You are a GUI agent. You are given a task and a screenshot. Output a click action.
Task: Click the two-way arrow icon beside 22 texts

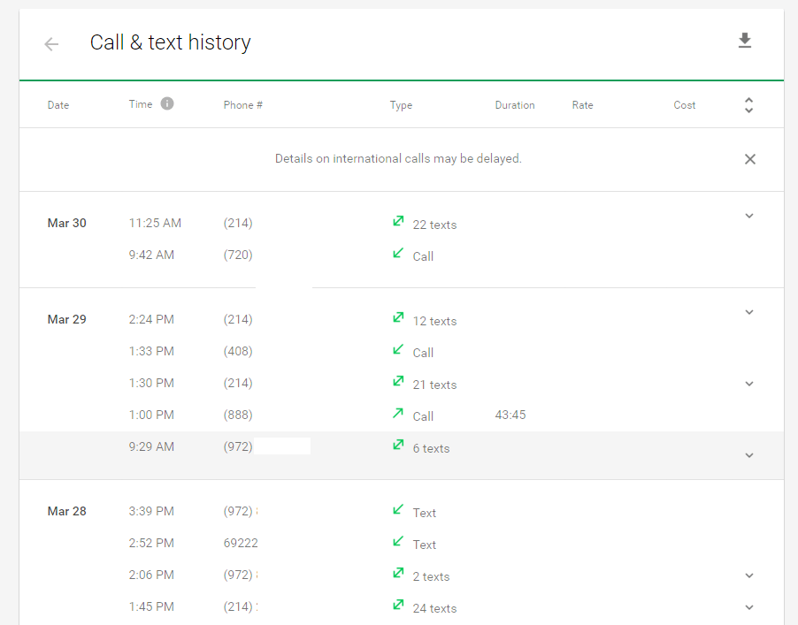398,221
